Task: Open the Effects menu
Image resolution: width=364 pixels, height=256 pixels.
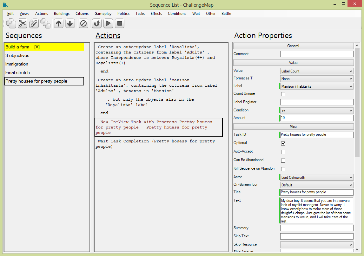Action: [156, 13]
